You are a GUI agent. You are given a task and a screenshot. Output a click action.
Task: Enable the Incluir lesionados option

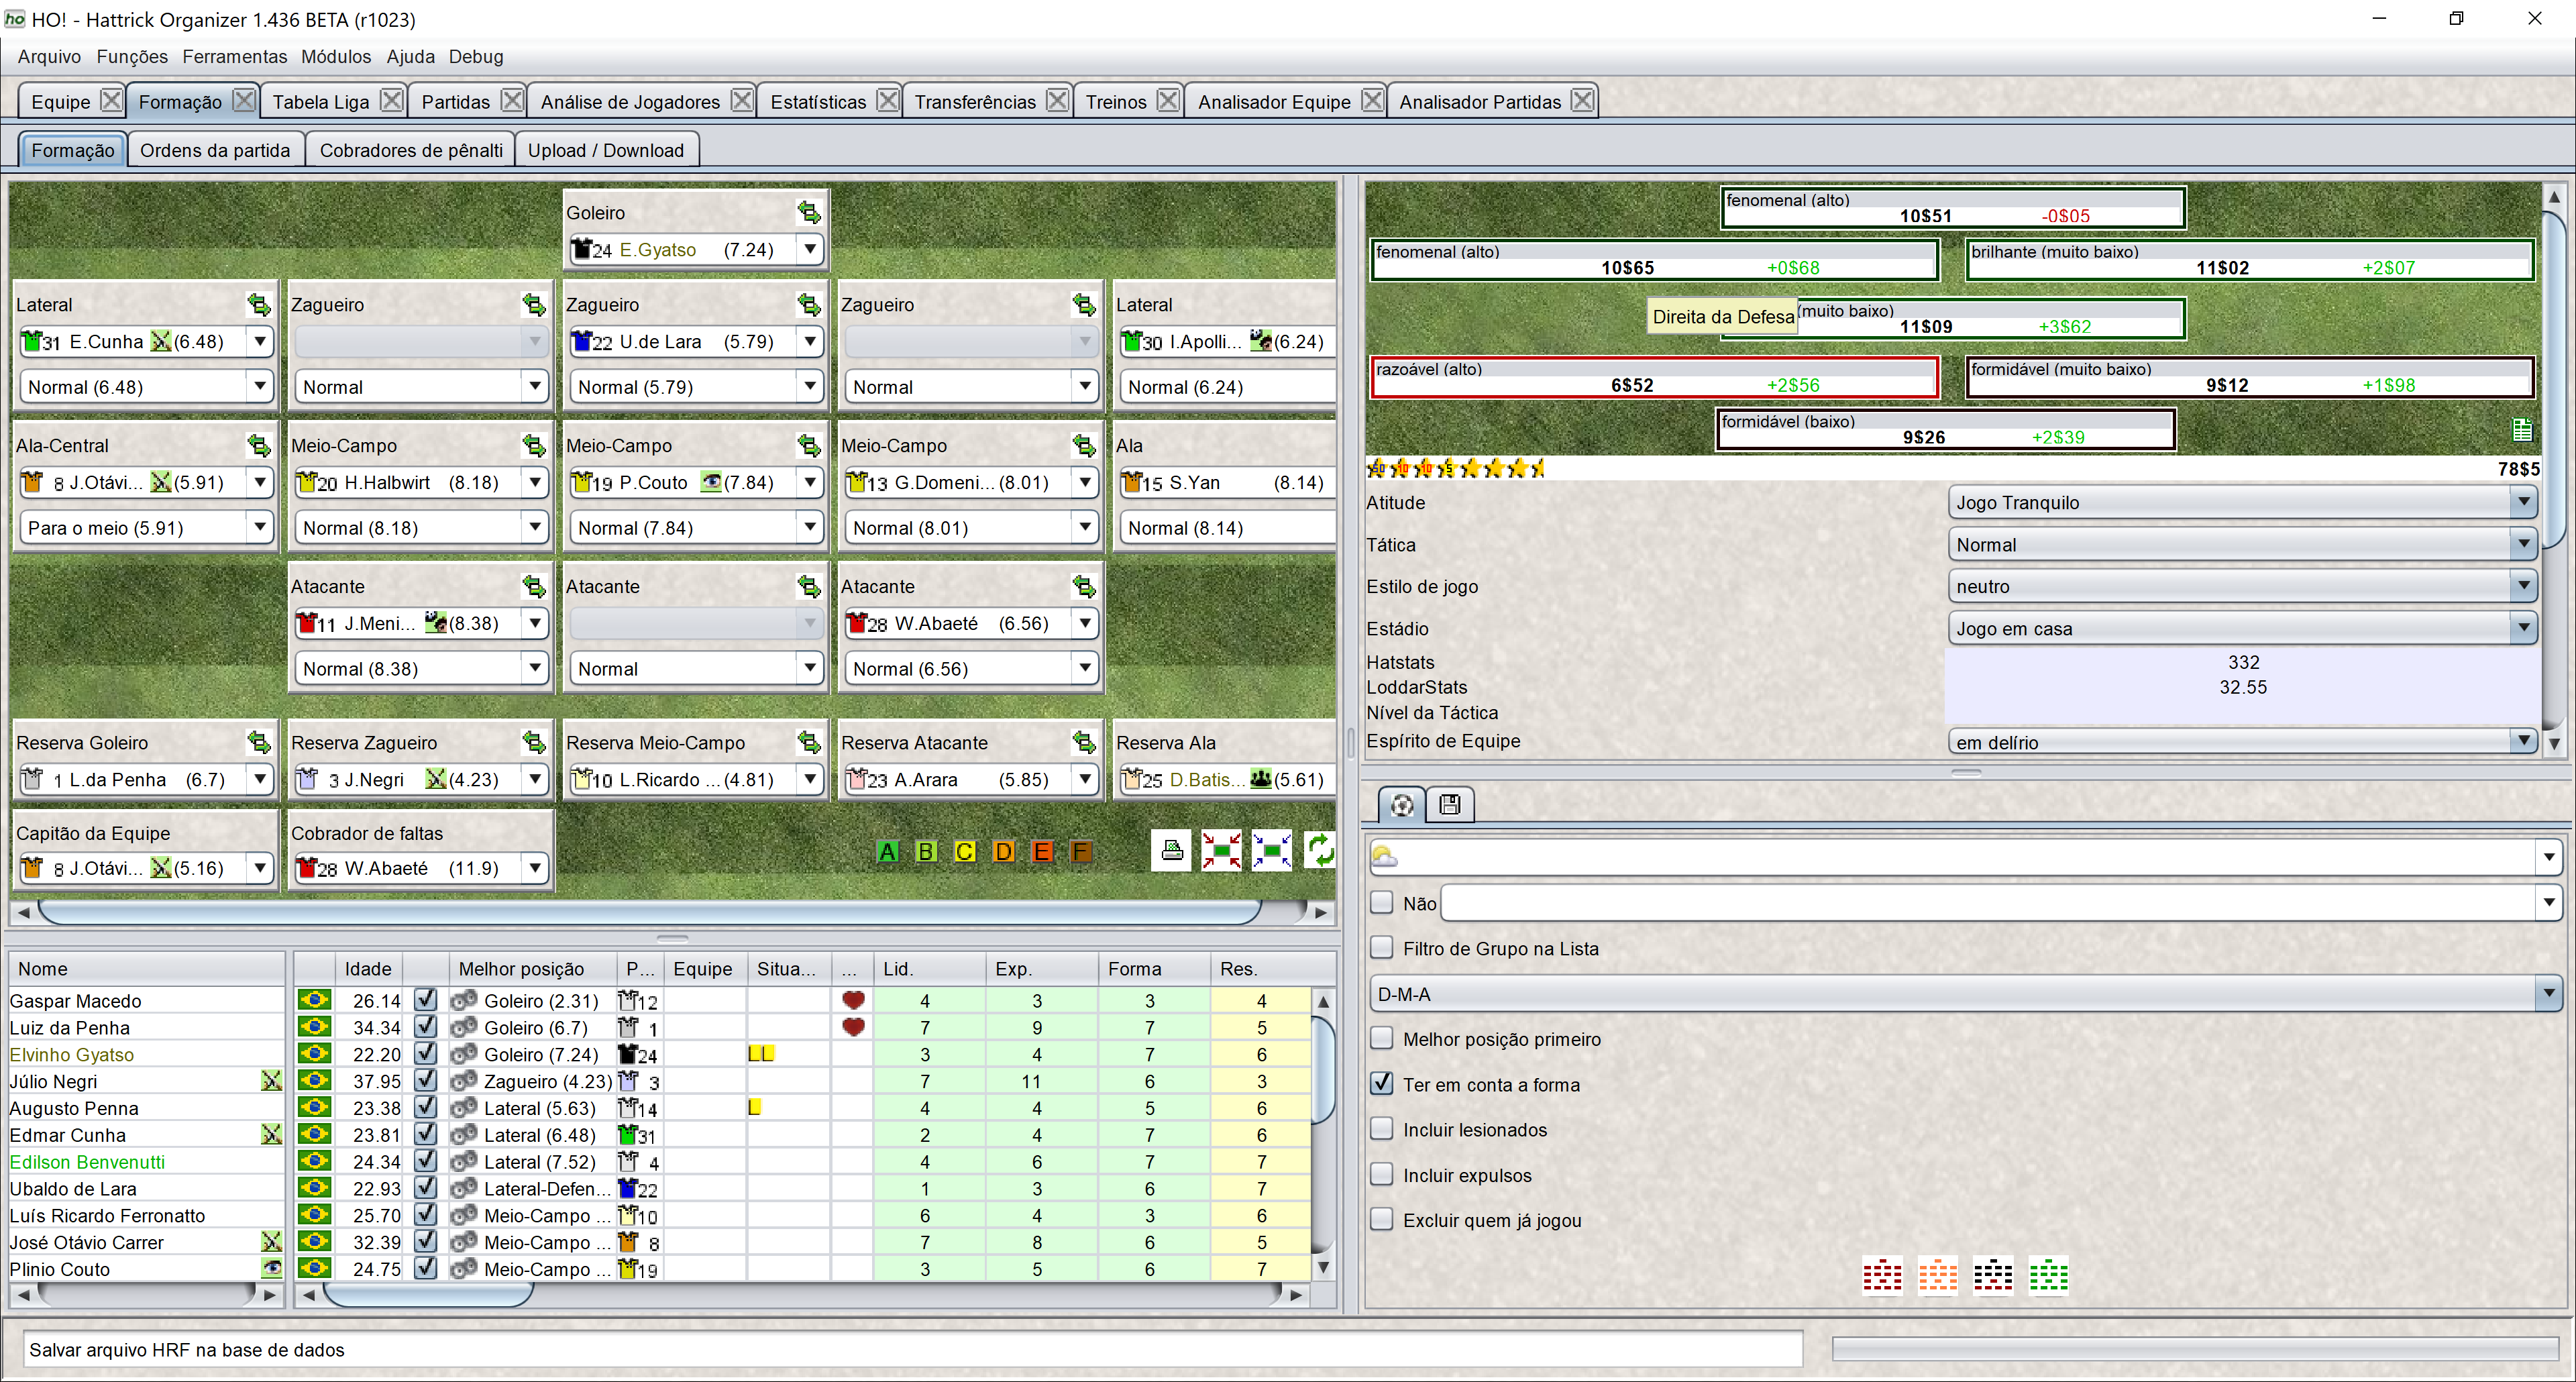coord(1381,1129)
